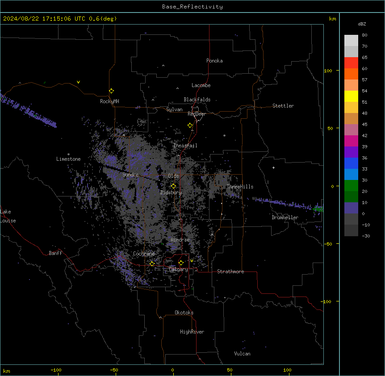Click the Banff label
Viewport: 385px width, 376px height.
[x=55, y=253]
